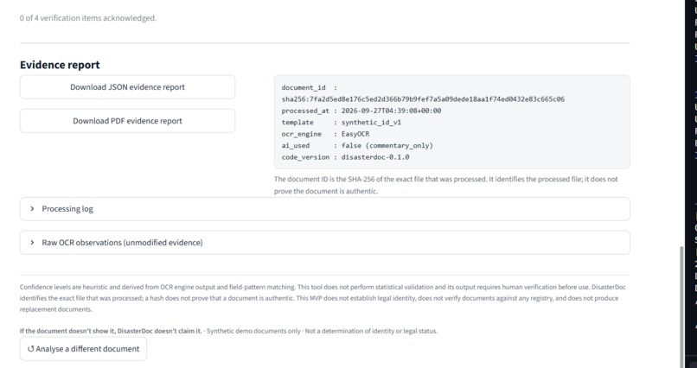Expand the Processing log chevron arrow

(32, 209)
